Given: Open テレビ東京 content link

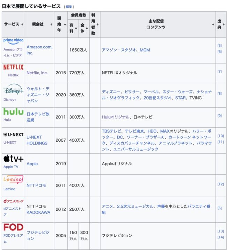Looking at the screenshot, I should coord(134,131).
